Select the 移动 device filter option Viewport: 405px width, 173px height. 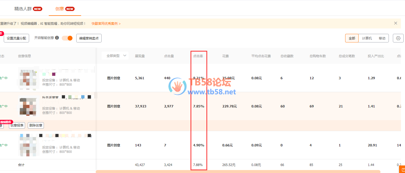click(382, 38)
